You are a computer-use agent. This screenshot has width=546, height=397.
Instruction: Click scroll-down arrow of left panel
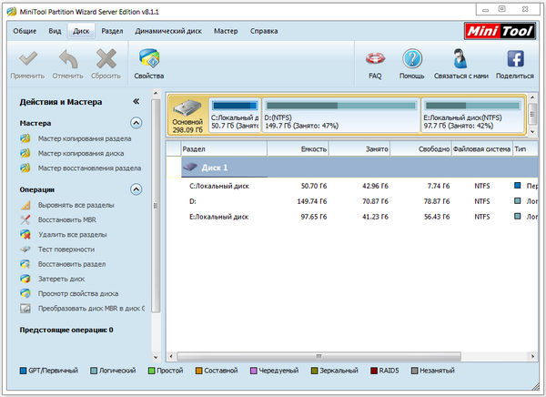point(156,357)
